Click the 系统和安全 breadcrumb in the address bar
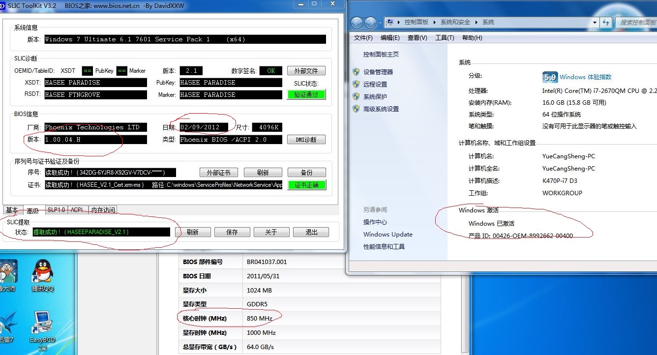 coord(455,22)
